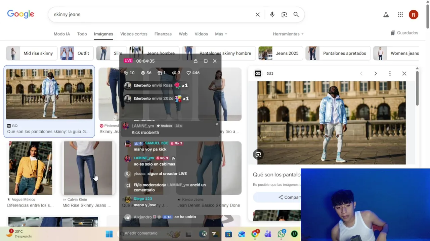This screenshot has width=430, height=241.
Task: Click the Lens icon on the preview image
Action: (258, 155)
